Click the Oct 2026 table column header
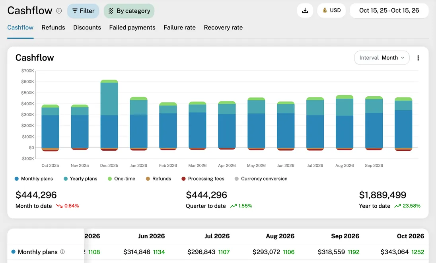 point(411,236)
